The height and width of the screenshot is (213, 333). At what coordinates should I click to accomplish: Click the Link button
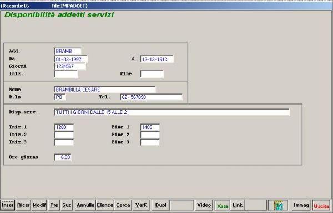pos(237,205)
